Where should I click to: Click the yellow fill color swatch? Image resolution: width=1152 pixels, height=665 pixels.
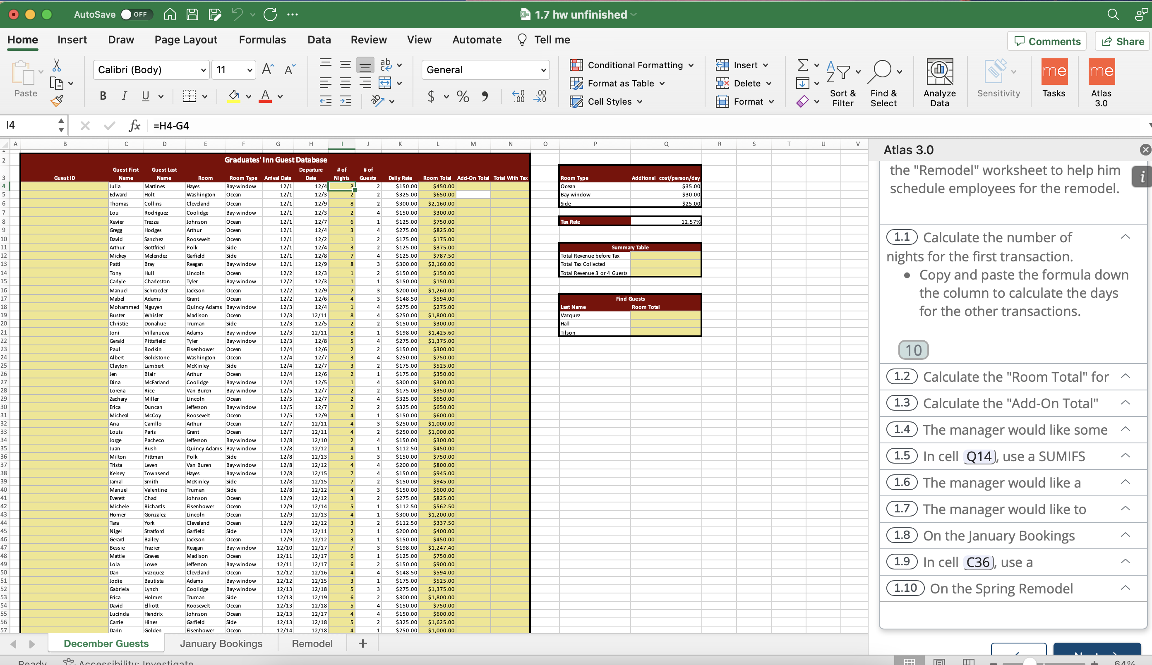[234, 96]
